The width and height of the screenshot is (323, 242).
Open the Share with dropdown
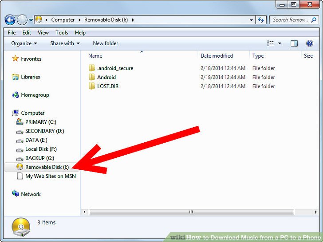pyautogui.click(x=65, y=43)
